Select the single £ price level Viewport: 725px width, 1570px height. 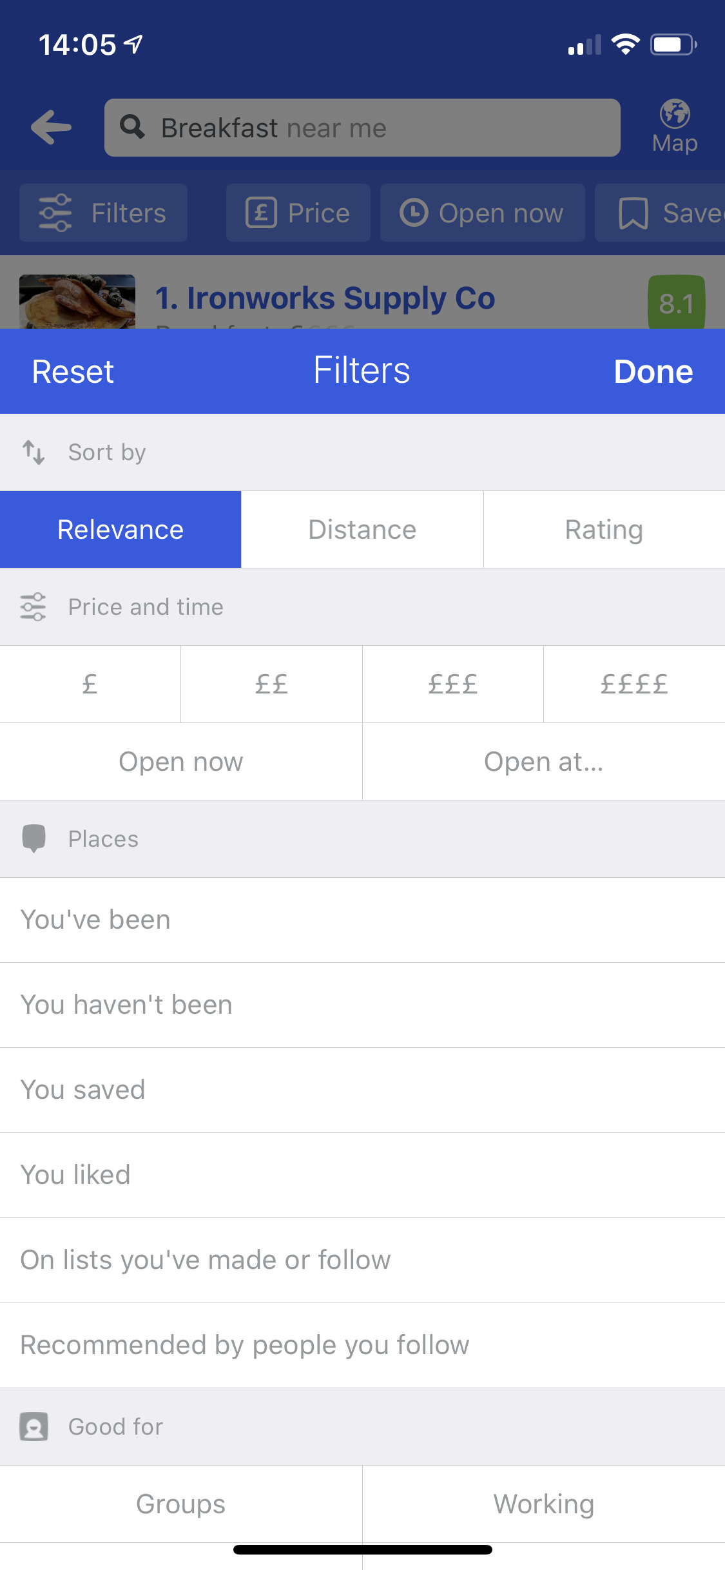[x=90, y=684]
